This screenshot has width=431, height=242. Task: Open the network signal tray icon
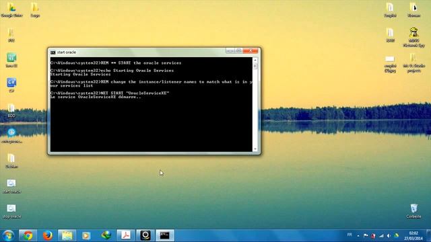(381, 235)
